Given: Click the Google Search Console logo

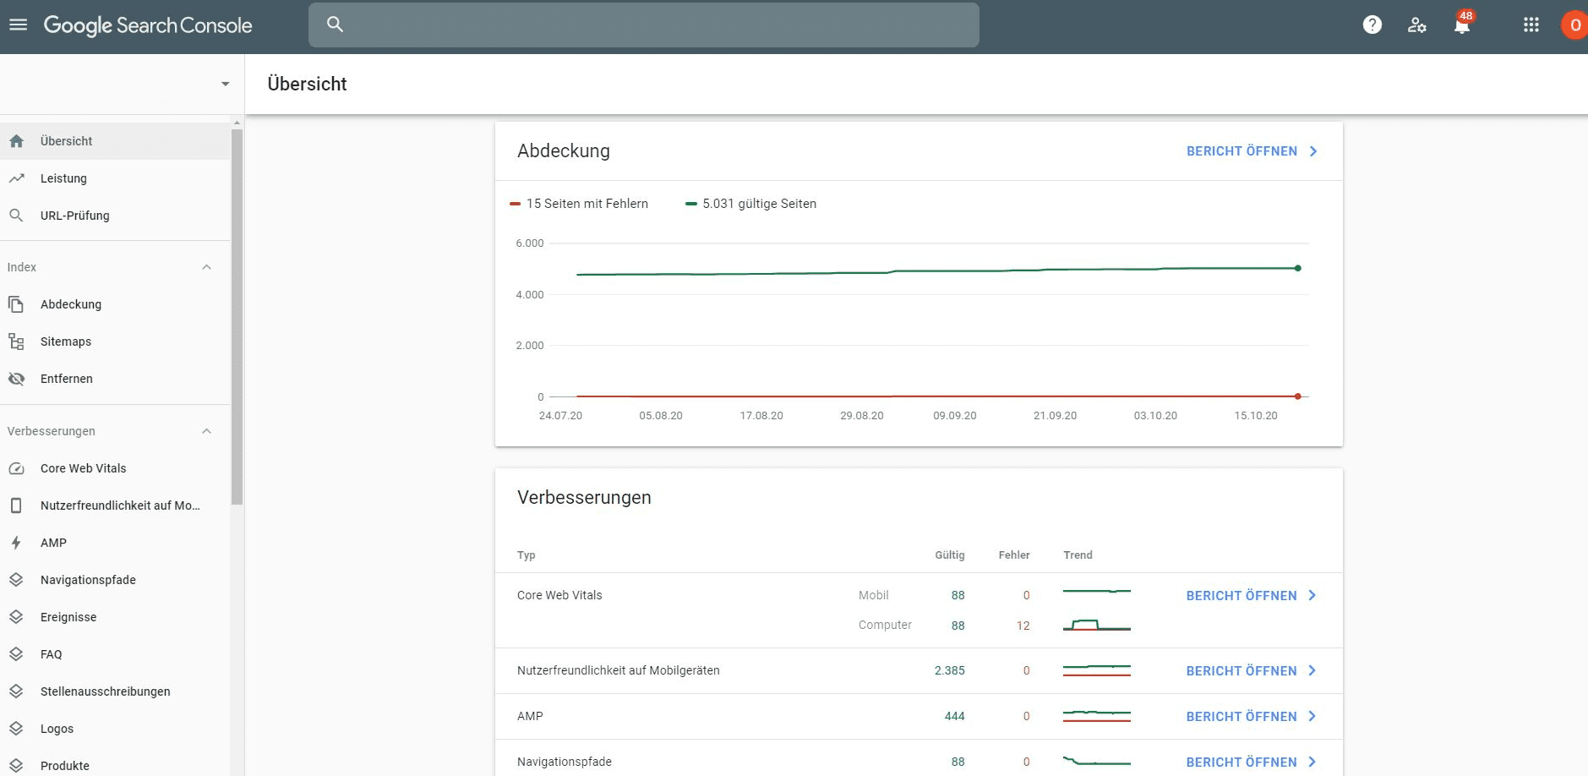Looking at the screenshot, I should coord(148,25).
